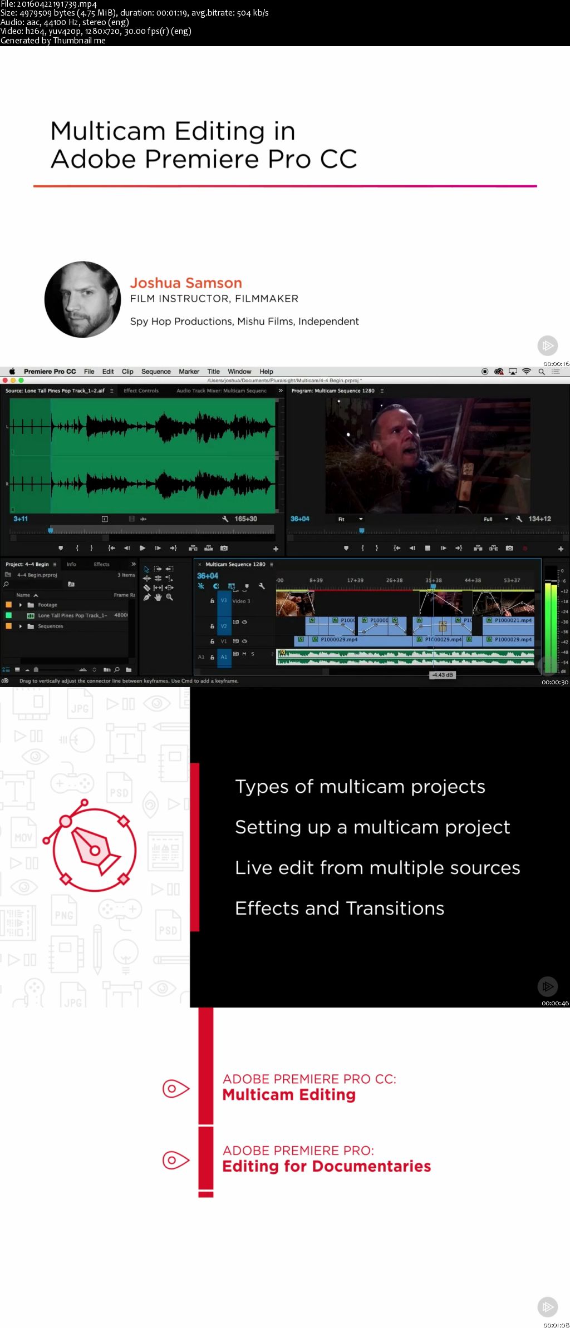This screenshot has width=570, height=1328.
Task: Open the Fit zoom level dropdown
Action: click(x=351, y=519)
